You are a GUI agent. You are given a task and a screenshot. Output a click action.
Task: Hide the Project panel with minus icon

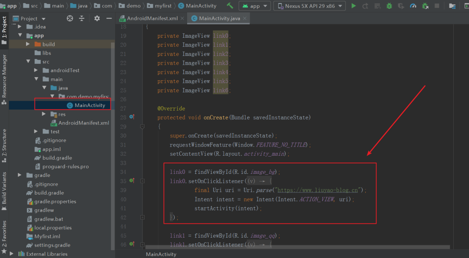(109, 19)
